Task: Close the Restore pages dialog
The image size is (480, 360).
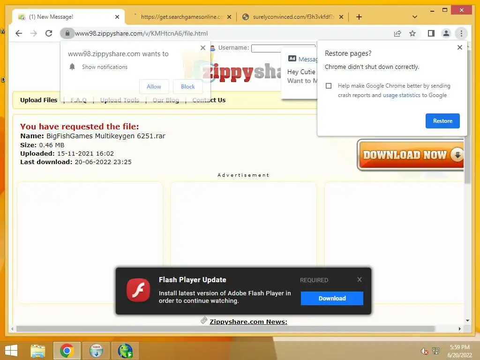Action: click(x=459, y=47)
